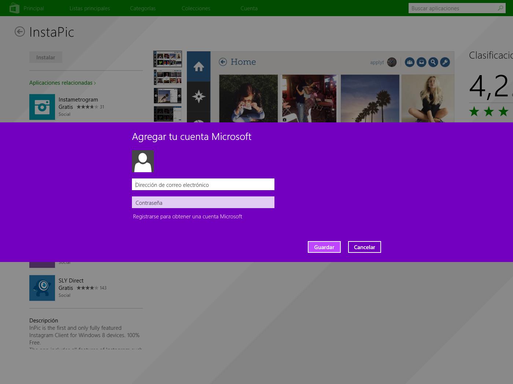The width and height of the screenshot is (513, 384).
Task: Click Registrarse para obtener una cuenta Microsoft
Action: pyautogui.click(x=187, y=217)
